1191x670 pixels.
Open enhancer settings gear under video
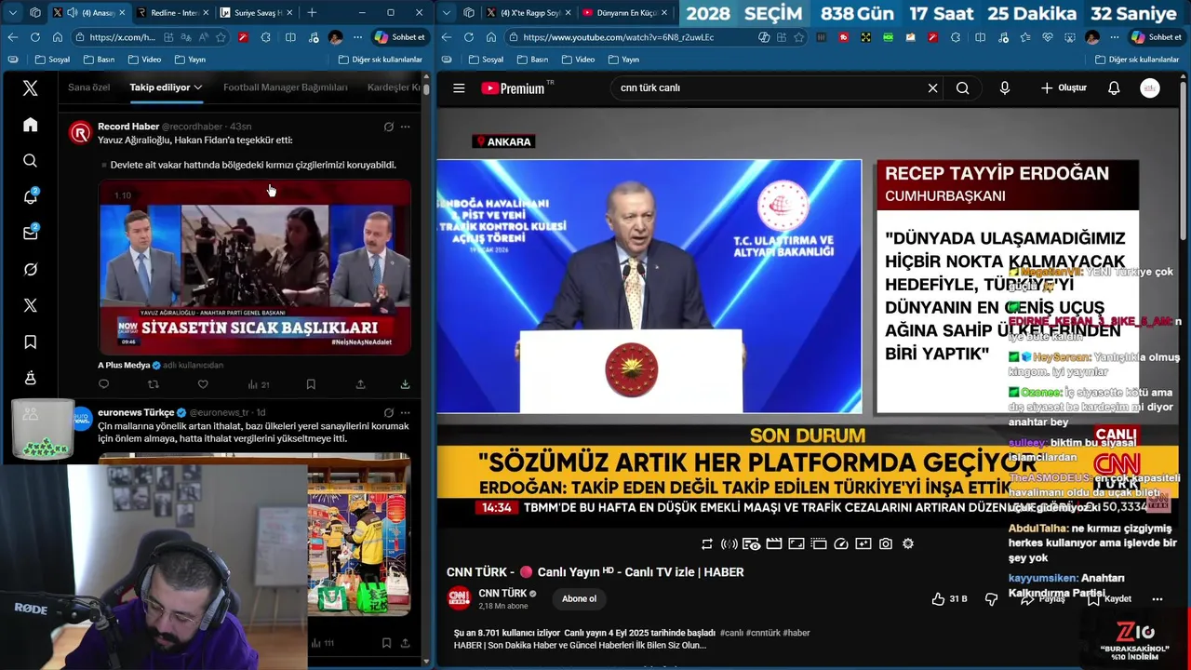[x=908, y=543]
